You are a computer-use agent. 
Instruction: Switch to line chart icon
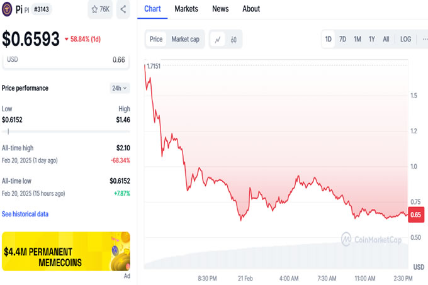click(x=218, y=39)
